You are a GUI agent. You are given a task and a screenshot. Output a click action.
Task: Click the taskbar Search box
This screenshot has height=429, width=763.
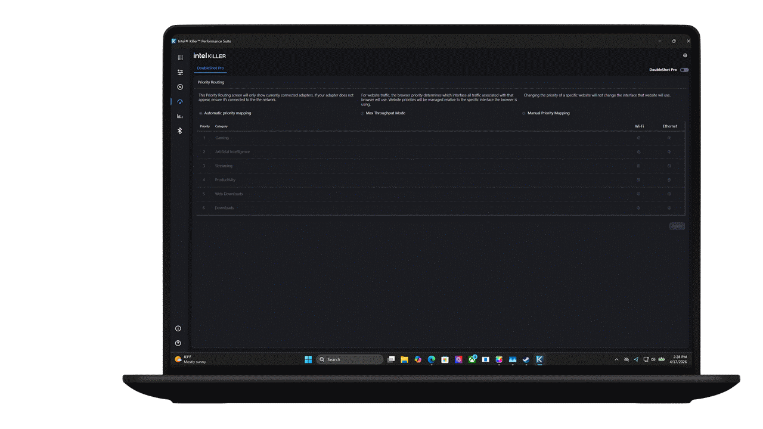350,359
